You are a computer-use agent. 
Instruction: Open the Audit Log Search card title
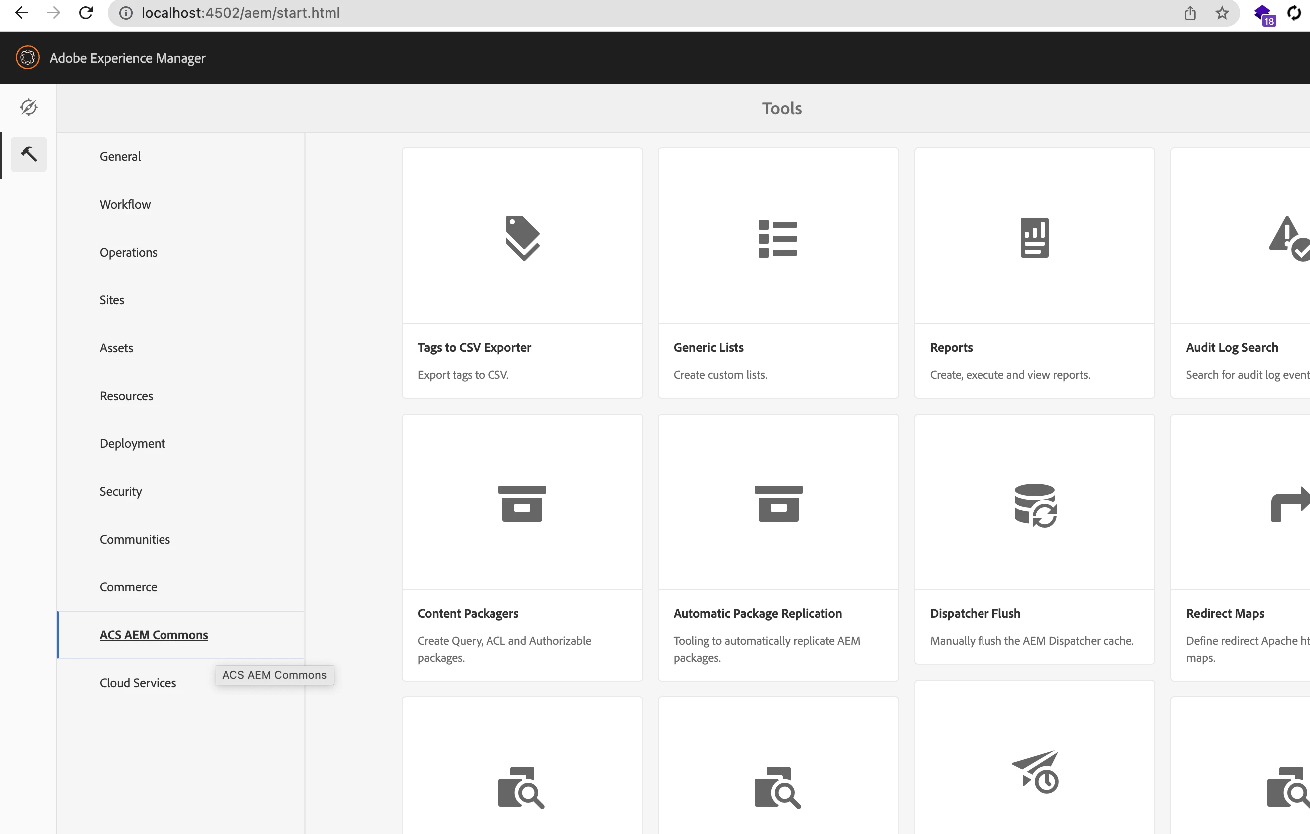pos(1232,347)
